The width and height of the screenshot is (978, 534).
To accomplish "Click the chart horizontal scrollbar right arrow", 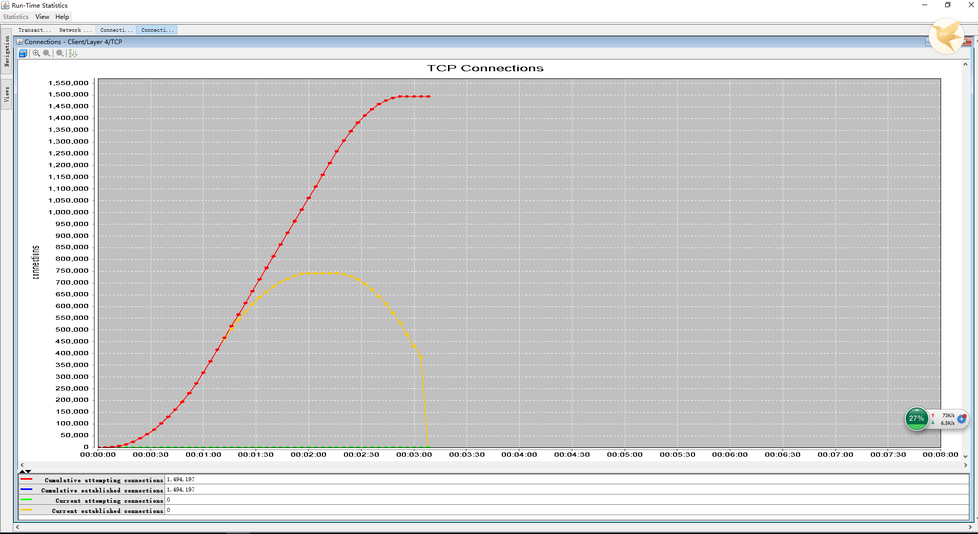I will point(965,465).
